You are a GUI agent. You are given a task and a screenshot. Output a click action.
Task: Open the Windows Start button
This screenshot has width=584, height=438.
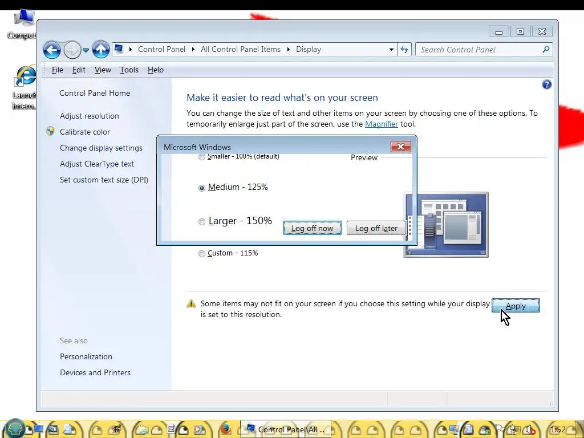pyautogui.click(x=14, y=429)
